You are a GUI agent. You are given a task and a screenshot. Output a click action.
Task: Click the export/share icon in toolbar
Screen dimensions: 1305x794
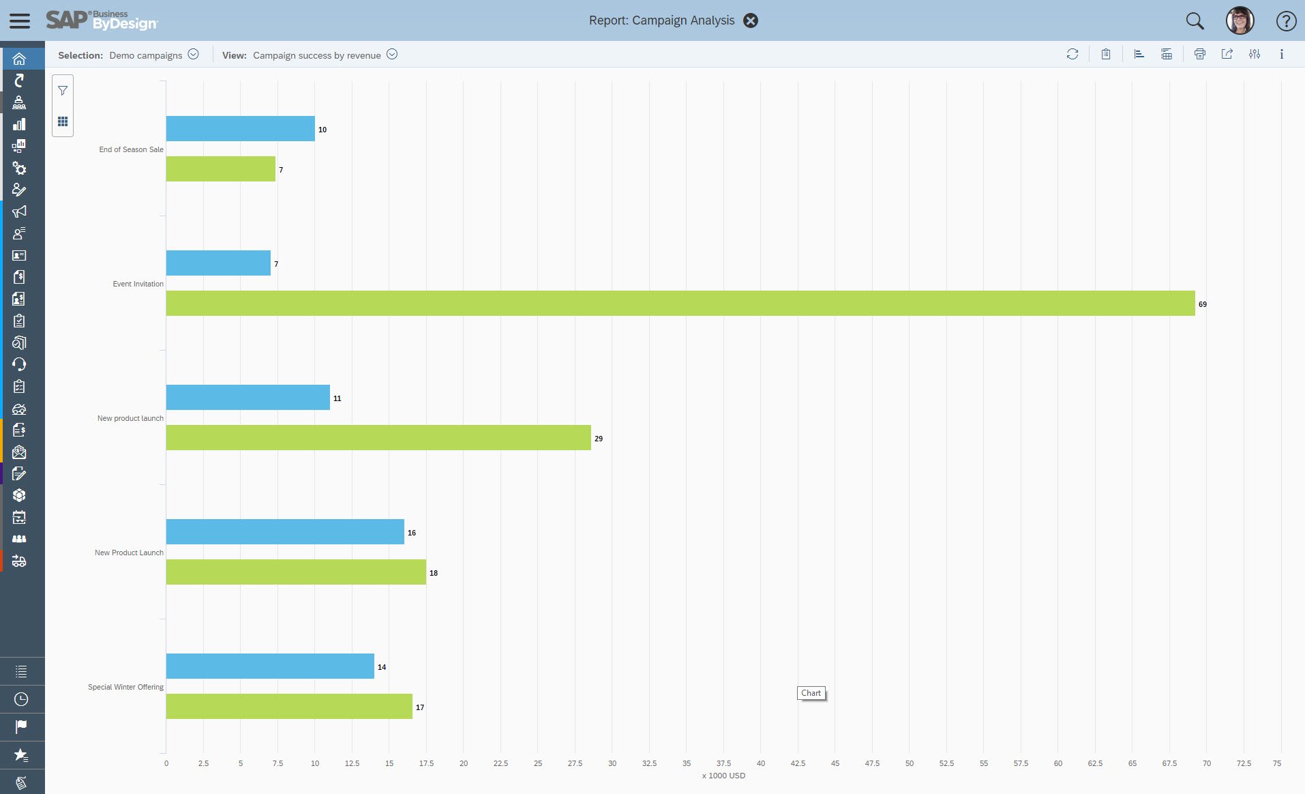(1227, 55)
